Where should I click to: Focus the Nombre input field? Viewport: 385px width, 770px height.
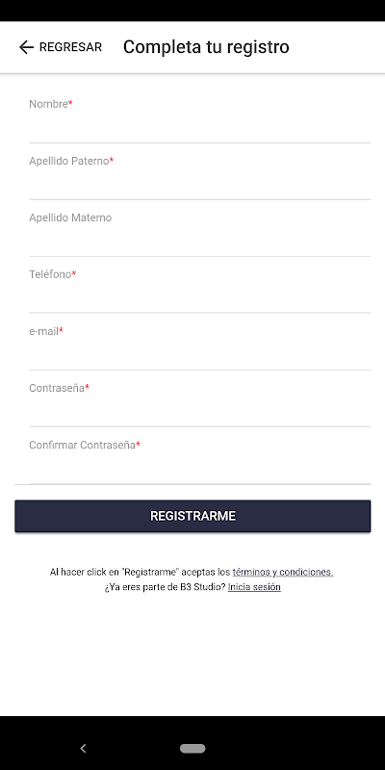200,117
